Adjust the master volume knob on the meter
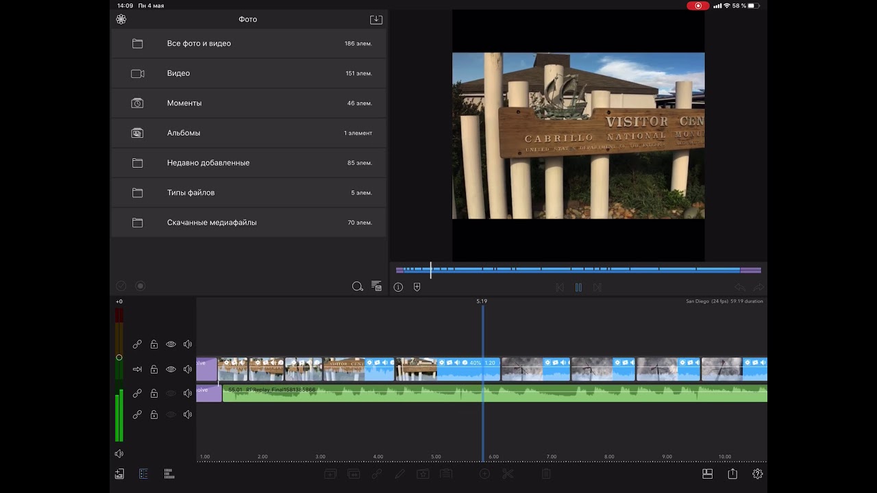 coord(119,357)
